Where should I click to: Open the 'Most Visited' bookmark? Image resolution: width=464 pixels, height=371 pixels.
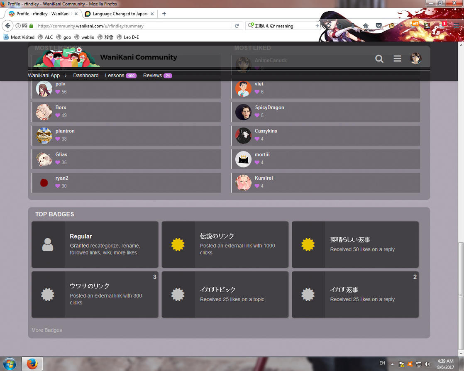19,37
